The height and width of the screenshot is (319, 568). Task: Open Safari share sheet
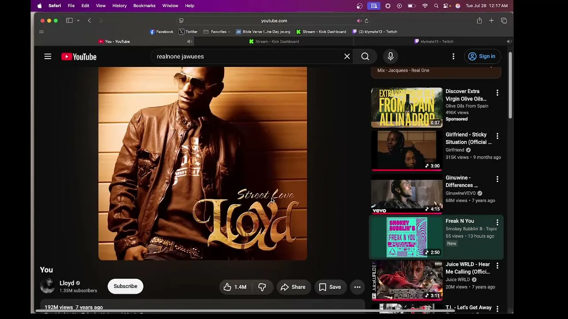coord(479,20)
